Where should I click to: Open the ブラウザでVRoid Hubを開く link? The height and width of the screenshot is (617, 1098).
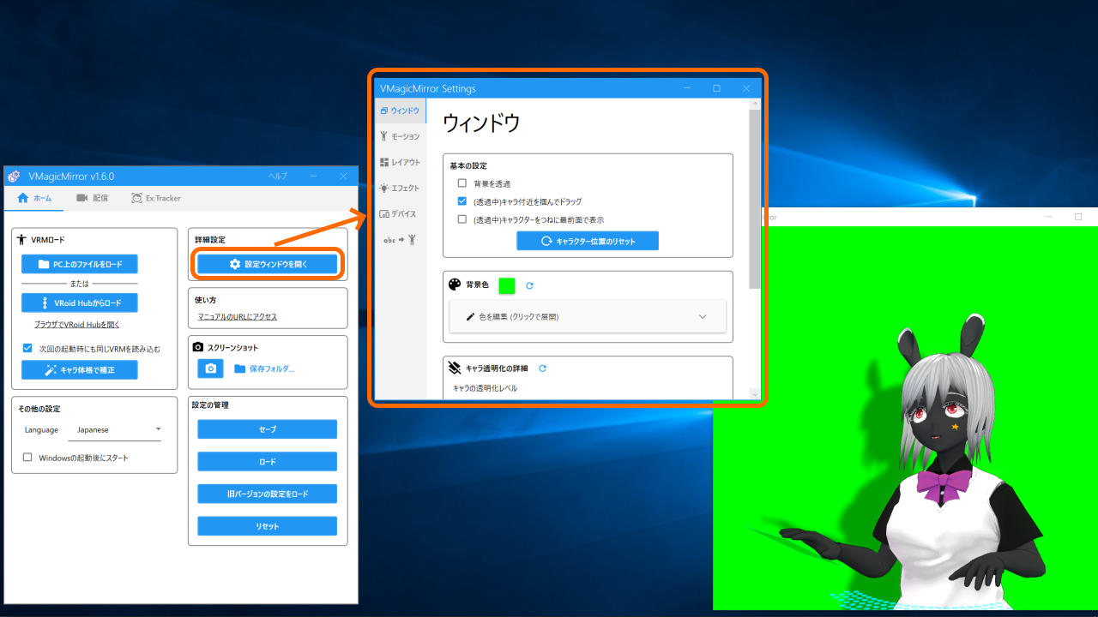pos(76,325)
